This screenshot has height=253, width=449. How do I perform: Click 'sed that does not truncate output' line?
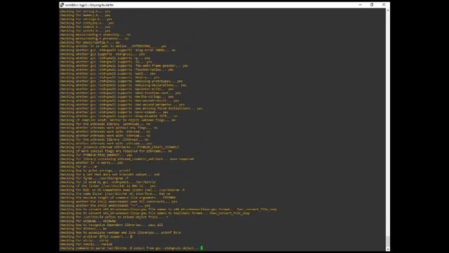coord(109,174)
